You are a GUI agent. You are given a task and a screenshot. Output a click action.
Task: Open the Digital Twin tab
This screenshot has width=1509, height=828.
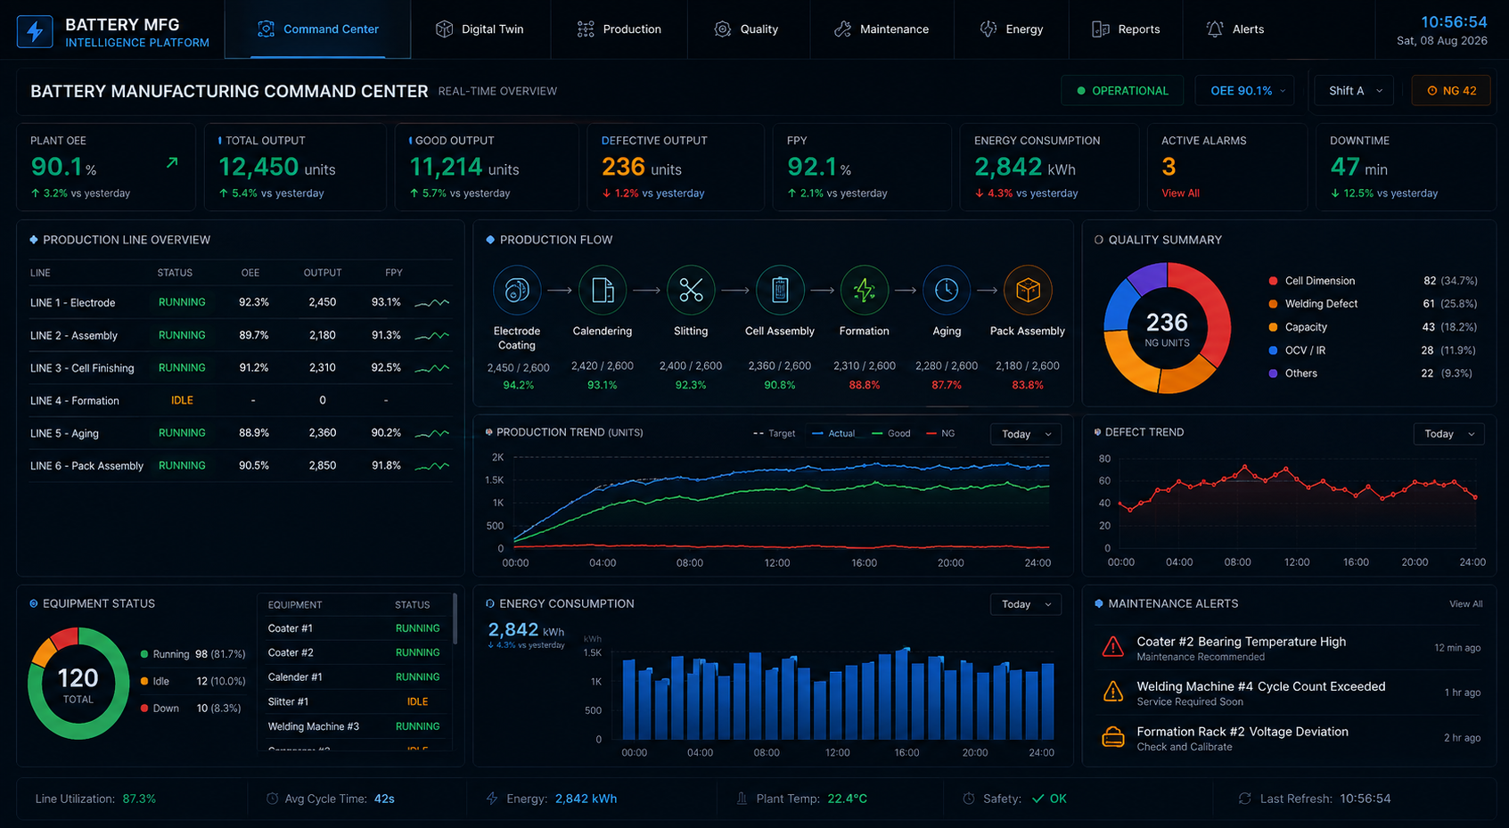pos(480,29)
